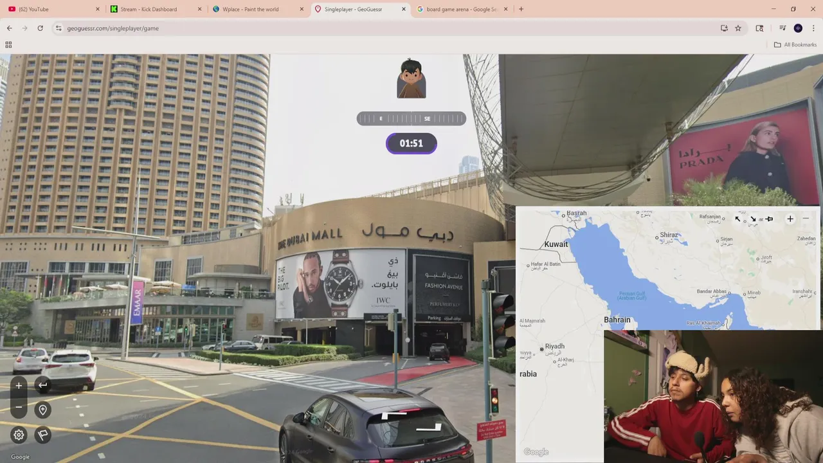823x463 pixels.
Task: Open GeoGuessr game settings gear
Action: tap(19, 435)
